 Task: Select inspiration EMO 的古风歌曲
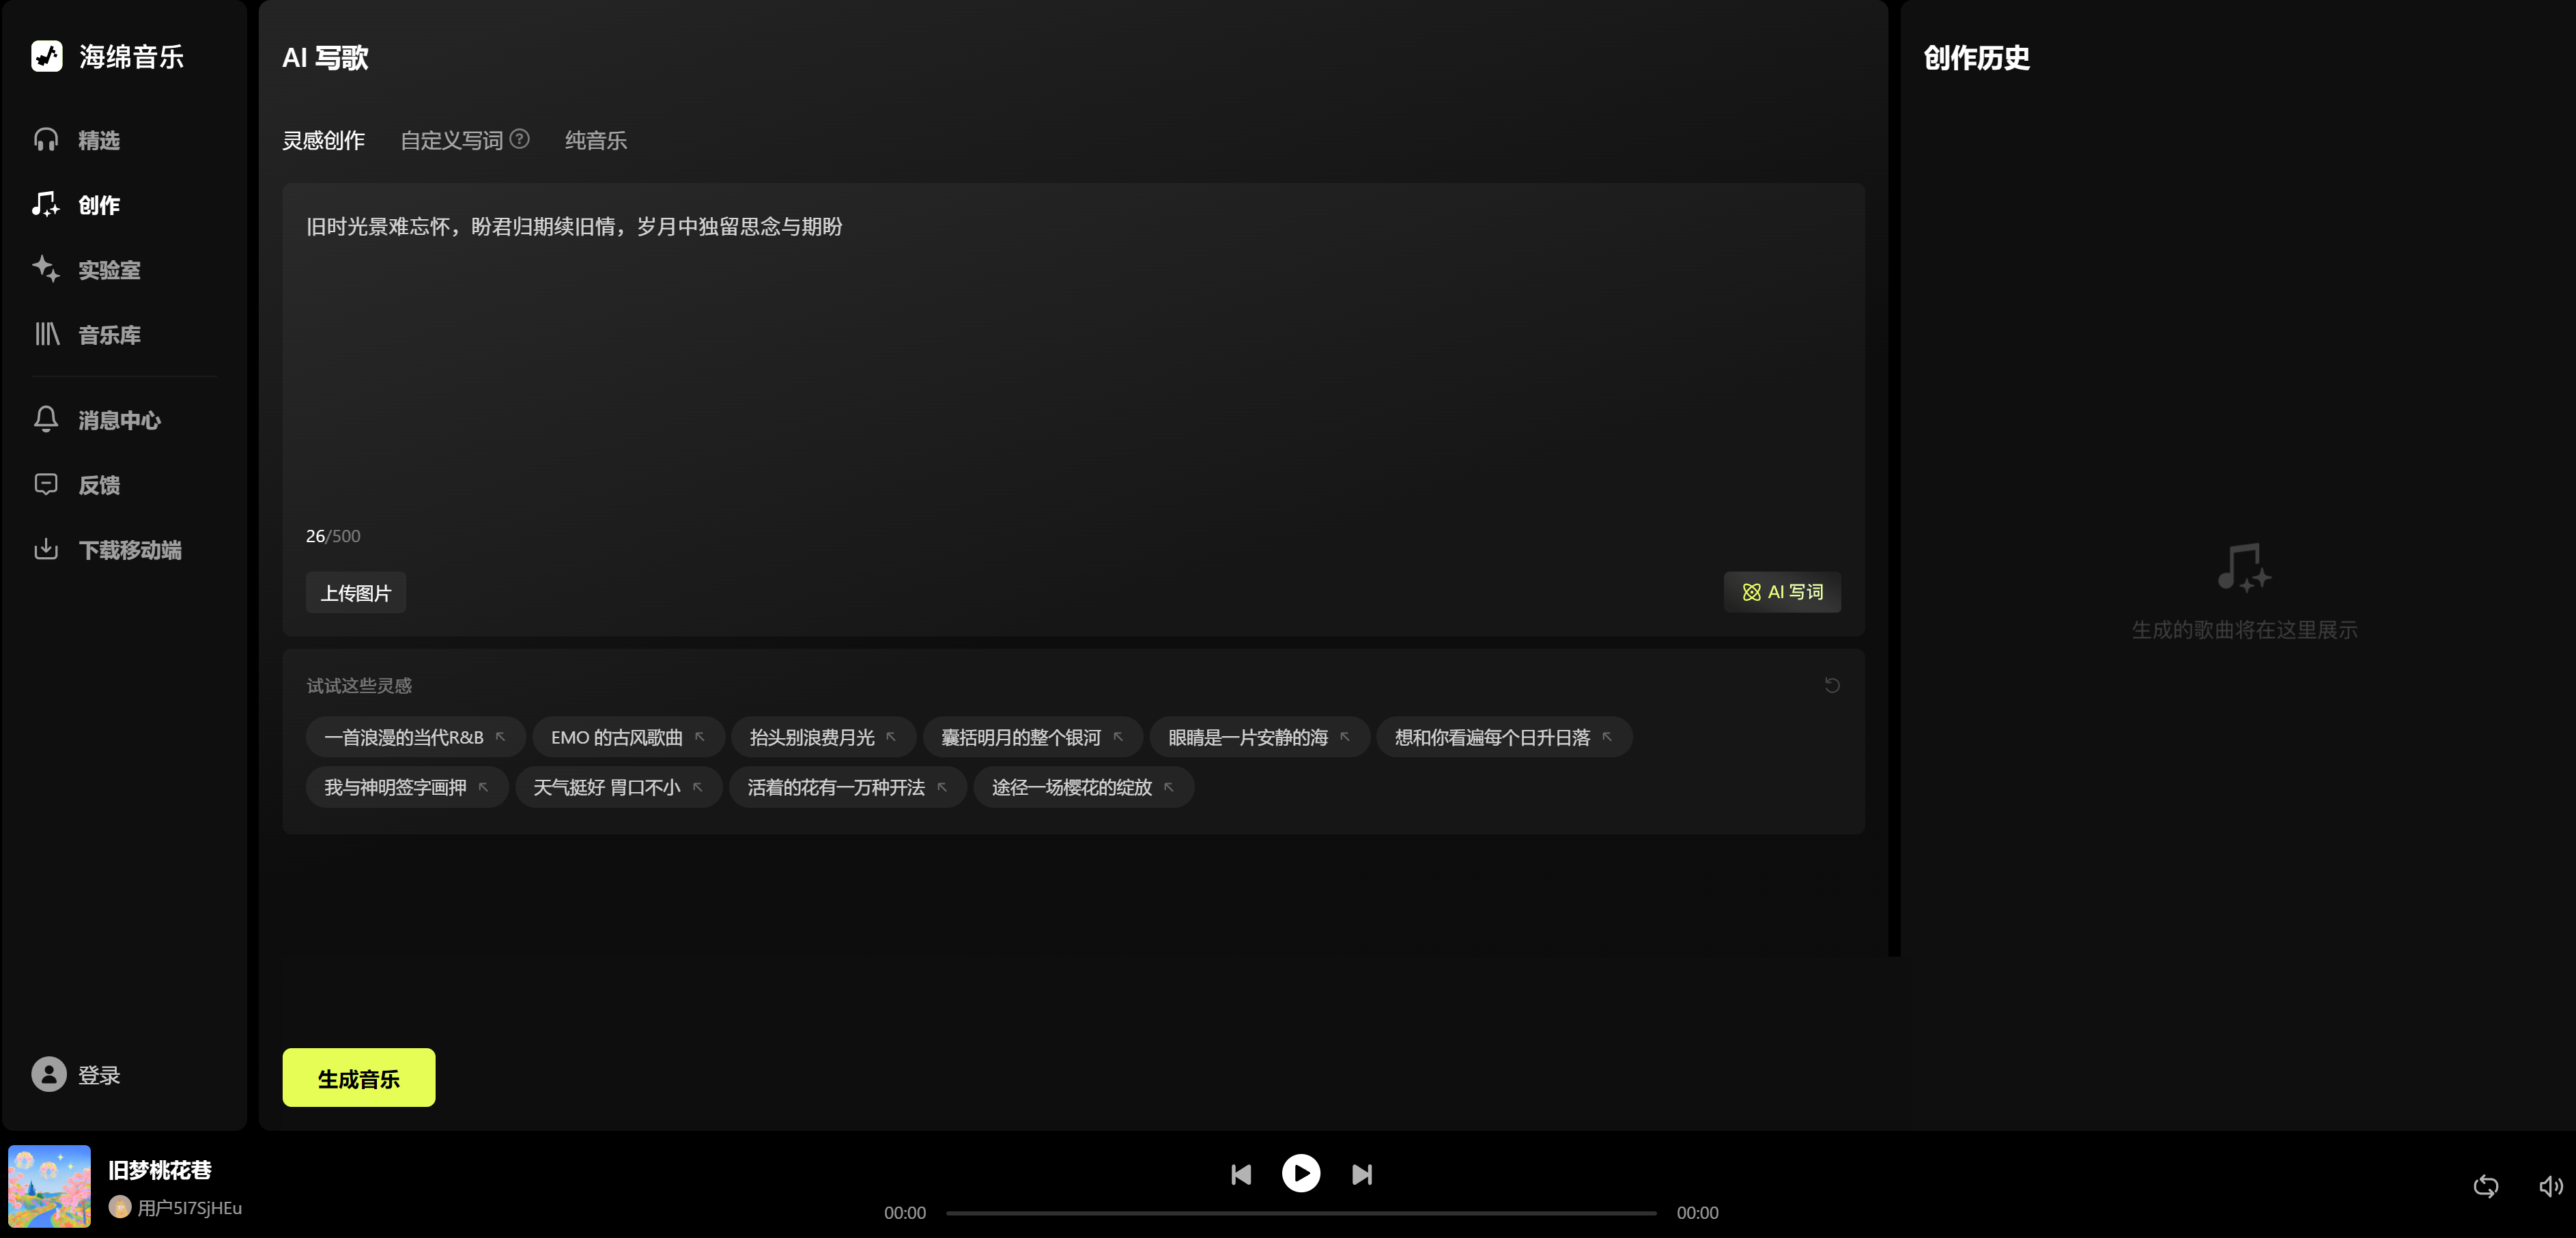[628, 737]
